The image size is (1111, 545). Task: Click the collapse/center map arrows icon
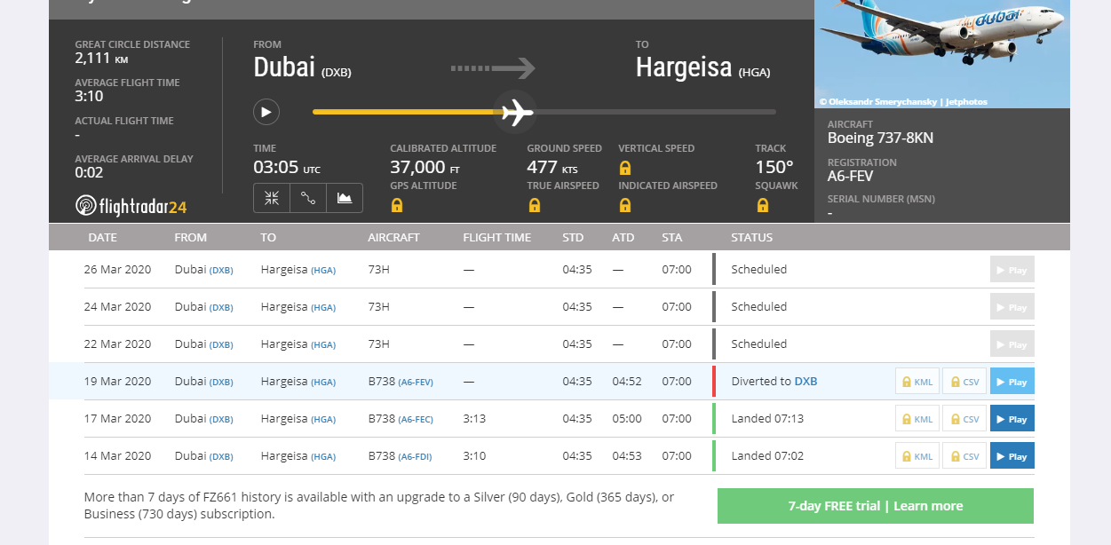point(272,198)
